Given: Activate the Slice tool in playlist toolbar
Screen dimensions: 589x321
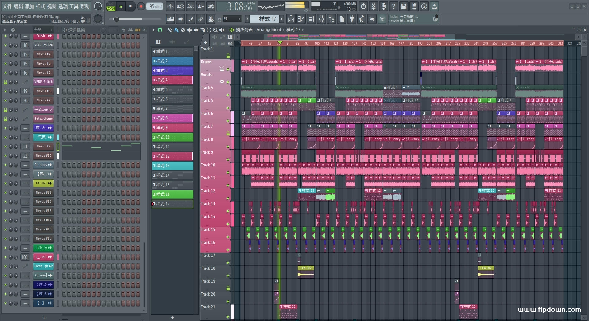Looking at the screenshot, I should [x=202, y=30].
